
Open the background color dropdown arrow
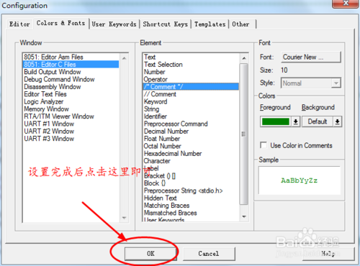click(337, 121)
